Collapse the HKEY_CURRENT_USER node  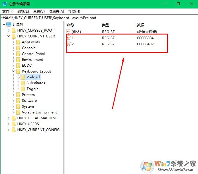click(8, 36)
